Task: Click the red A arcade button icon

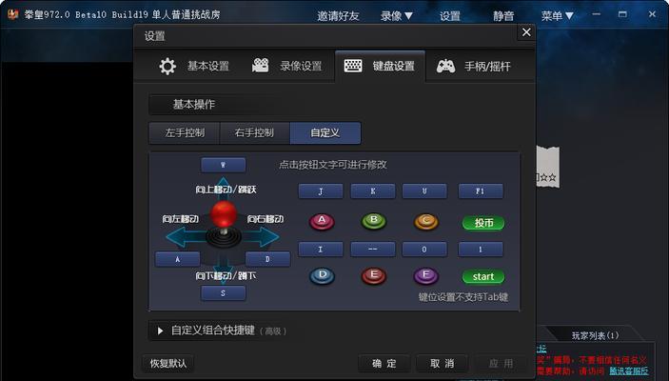Action: pyautogui.click(x=322, y=222)
